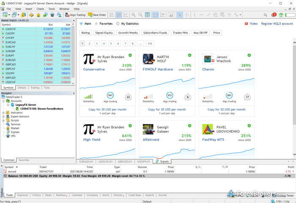Select the cursor arrow tool

(180, 15)
